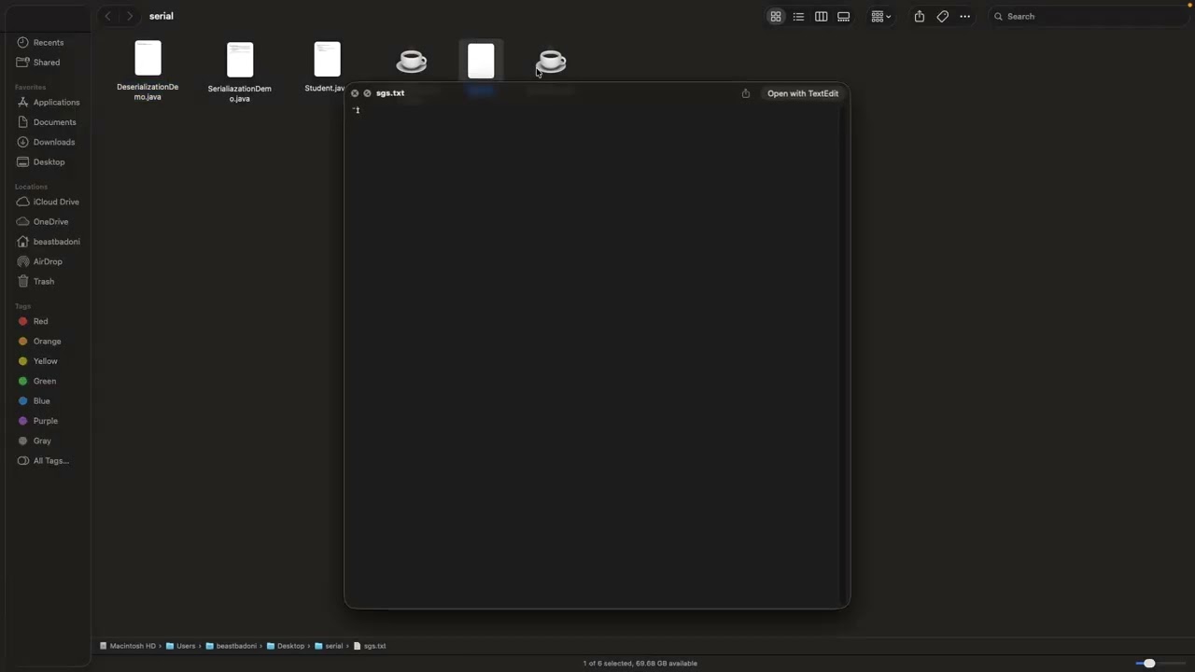Click the icon size slider knob

pyautogui.click(x=1149, y=664)
